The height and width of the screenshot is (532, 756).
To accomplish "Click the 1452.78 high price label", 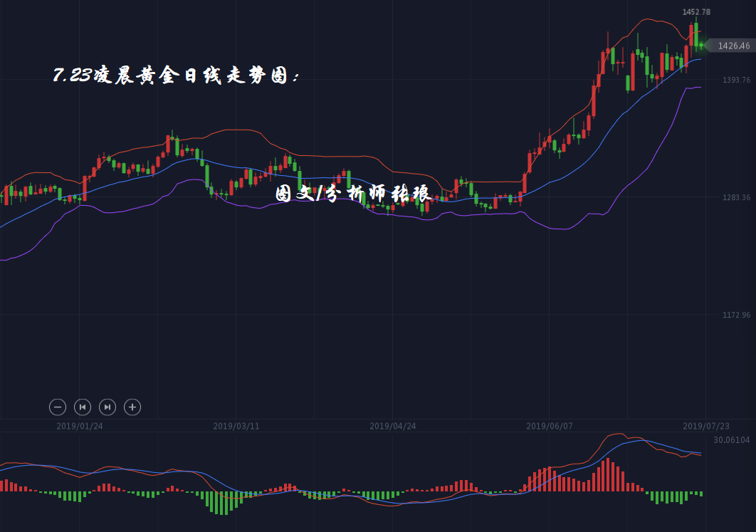I will click(x=696, y=12).
